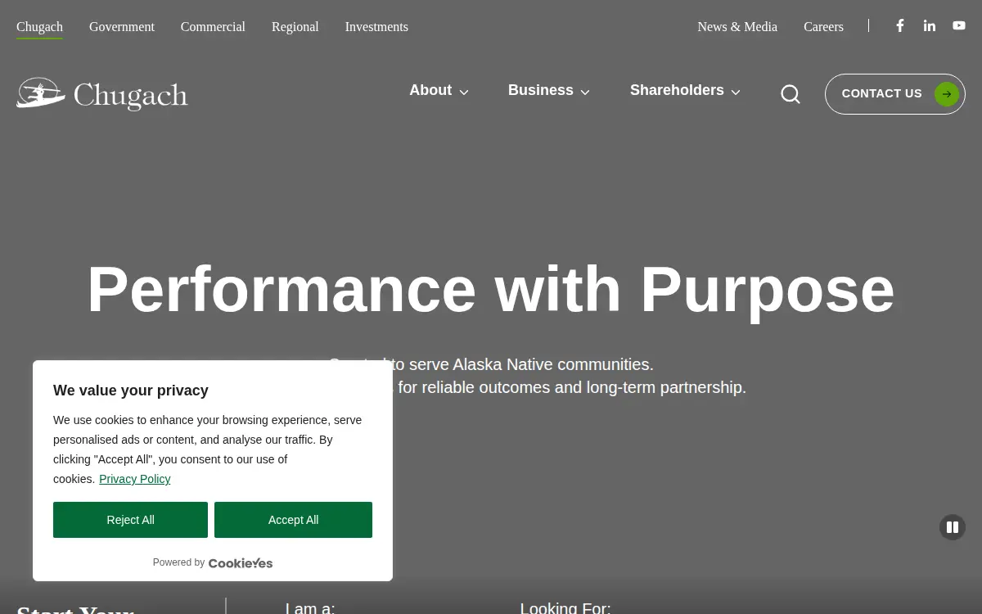
Task: Open the Careers link
Action: click(823, 27)
